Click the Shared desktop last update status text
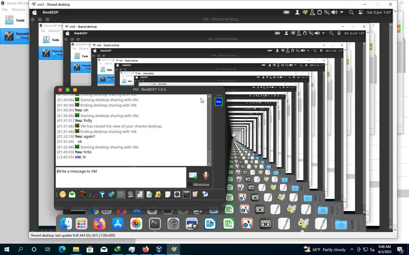 tap(73, 235)
